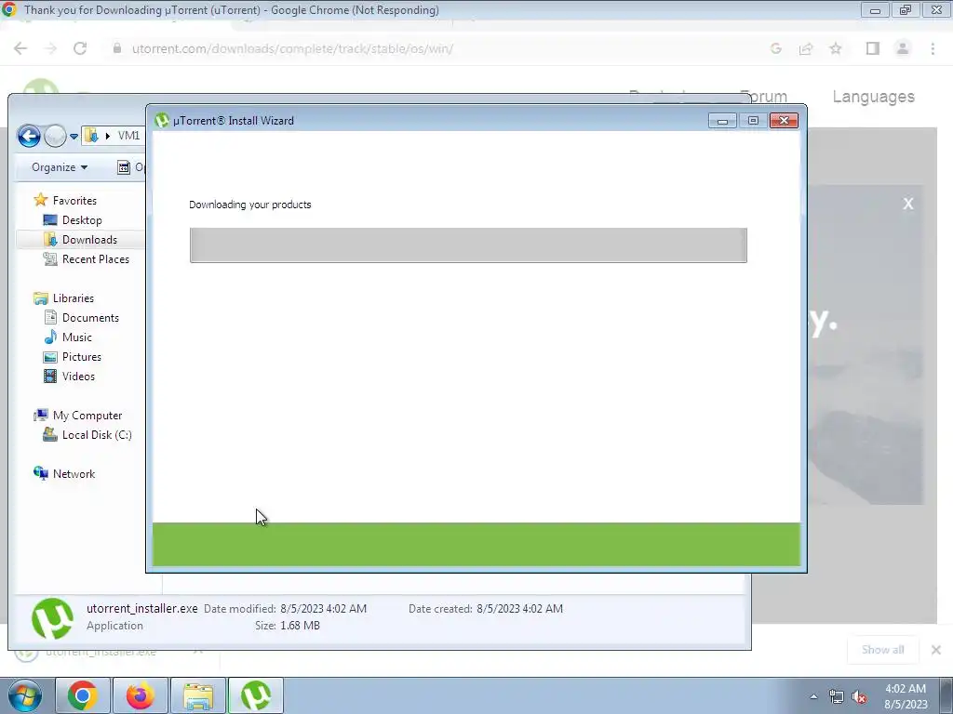Open Desktop in Explorer sidebar
Screen dimensions: 953x714
tap(82, 219)
